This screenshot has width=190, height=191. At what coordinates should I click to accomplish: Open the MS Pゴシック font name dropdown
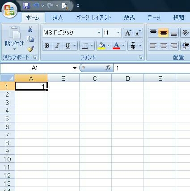(x=99, y=33)
